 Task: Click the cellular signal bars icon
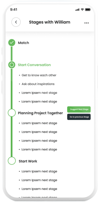pyautogui.click(x=77, y=10)
